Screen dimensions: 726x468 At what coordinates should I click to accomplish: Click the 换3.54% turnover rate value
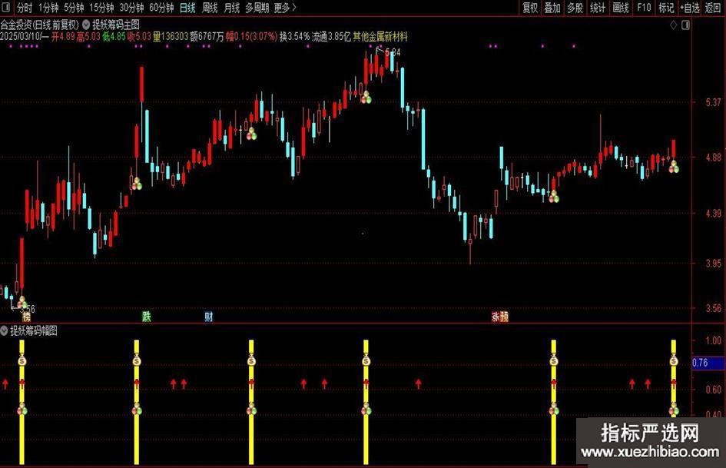(x=294, y=37)
